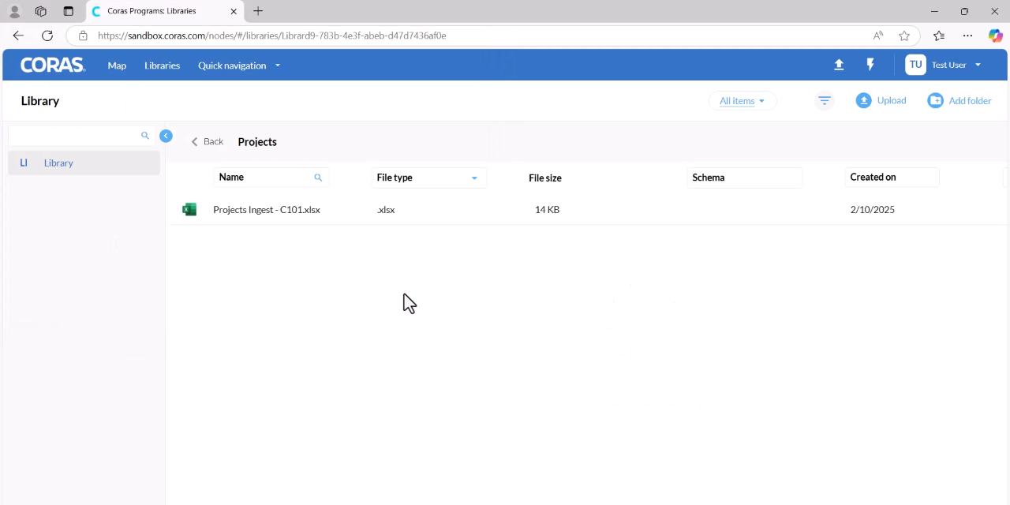This screenshot has height=505, width=1010.
Task: Refresh the browser page
Action: click(x=47, y=36)
